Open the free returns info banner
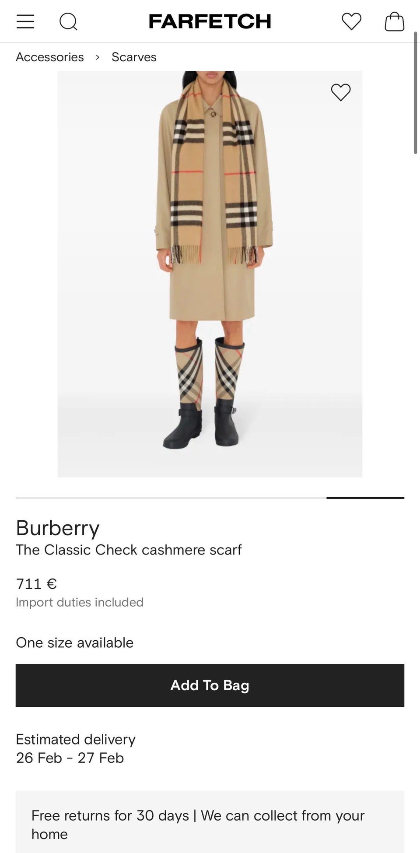 click(x=210, y=825)
